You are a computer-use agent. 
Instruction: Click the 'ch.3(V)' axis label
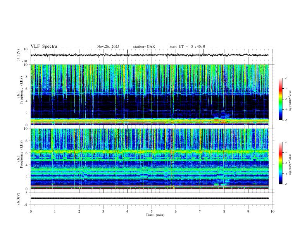19,199
